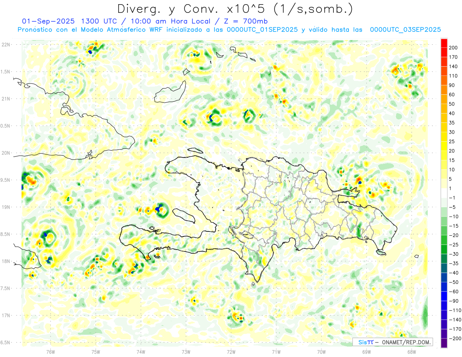Click the "6.5N" latitude label

(5, 343)
